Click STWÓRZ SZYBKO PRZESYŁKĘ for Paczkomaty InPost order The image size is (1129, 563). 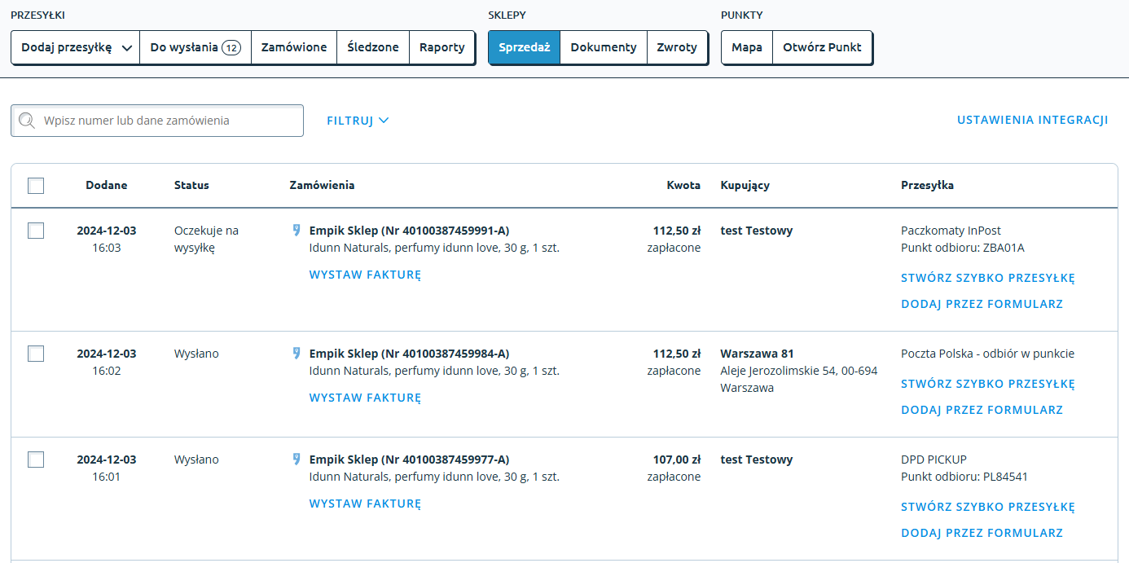[x=987, y=278]
